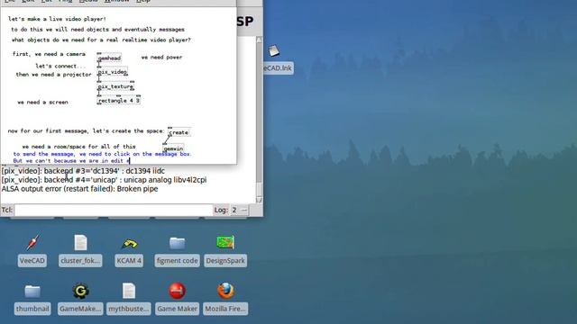Click the "we need a screen" comment
This screenshot has width=577, height=324.
[x=42, y=102]
